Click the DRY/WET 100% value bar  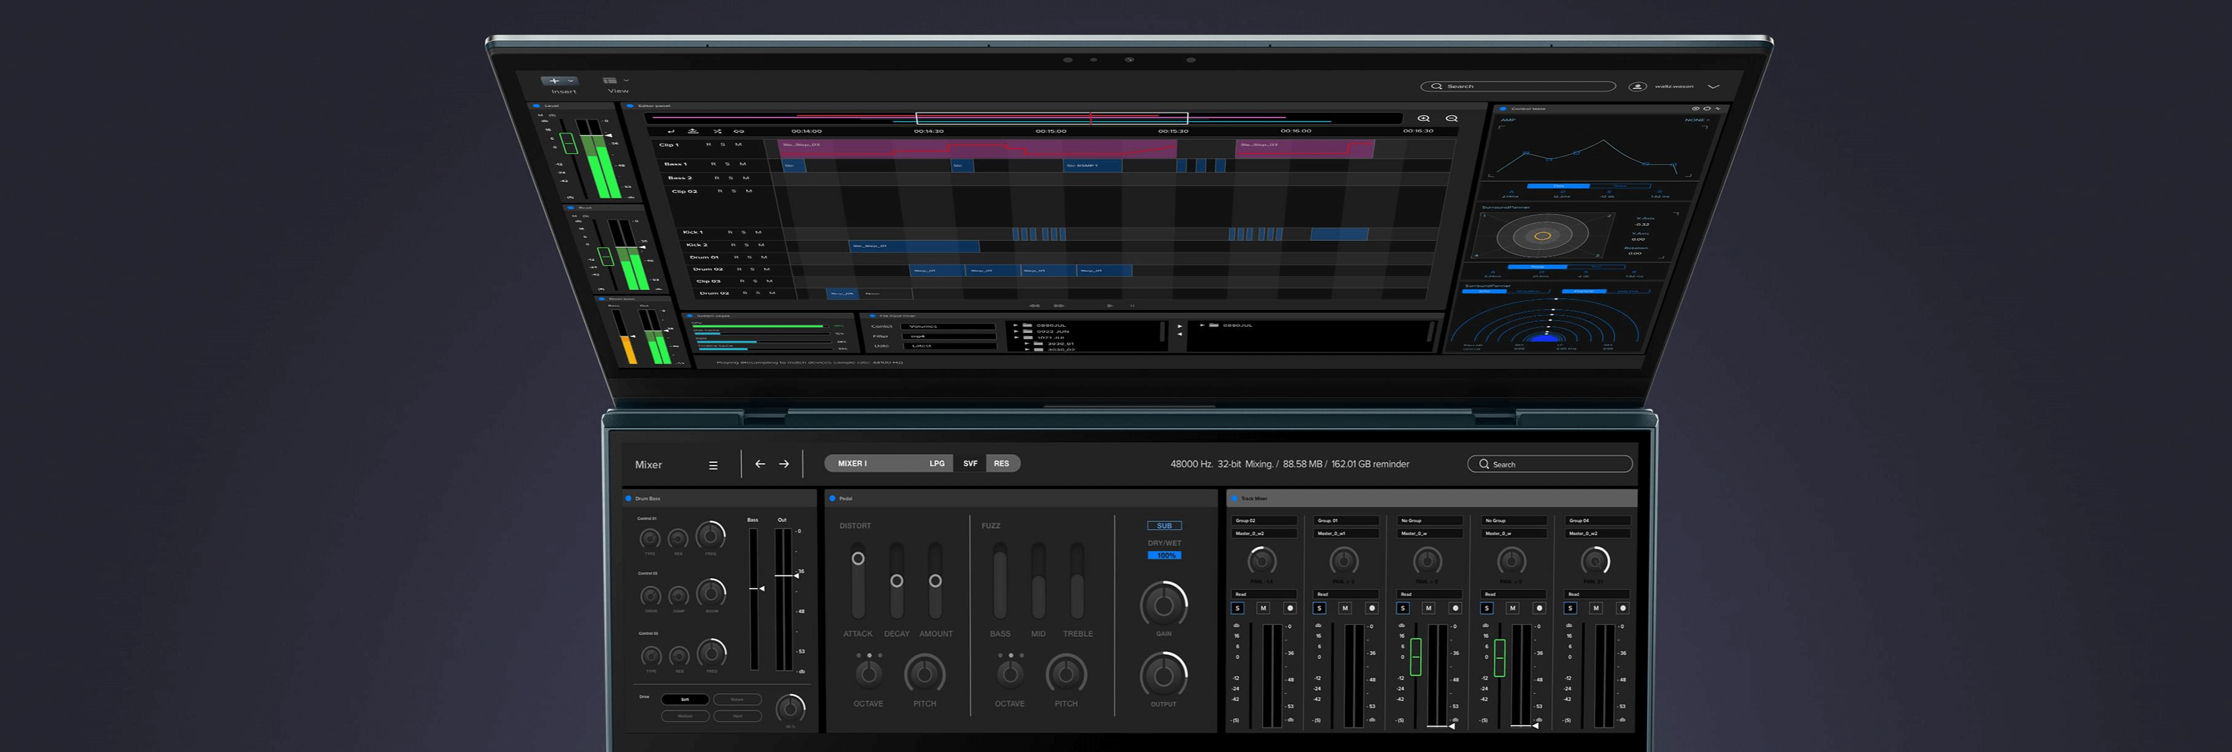(x=1163, y=555)
